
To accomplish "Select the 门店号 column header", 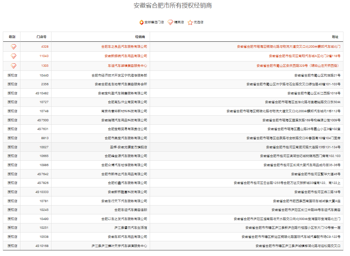I will pos(41,37).
